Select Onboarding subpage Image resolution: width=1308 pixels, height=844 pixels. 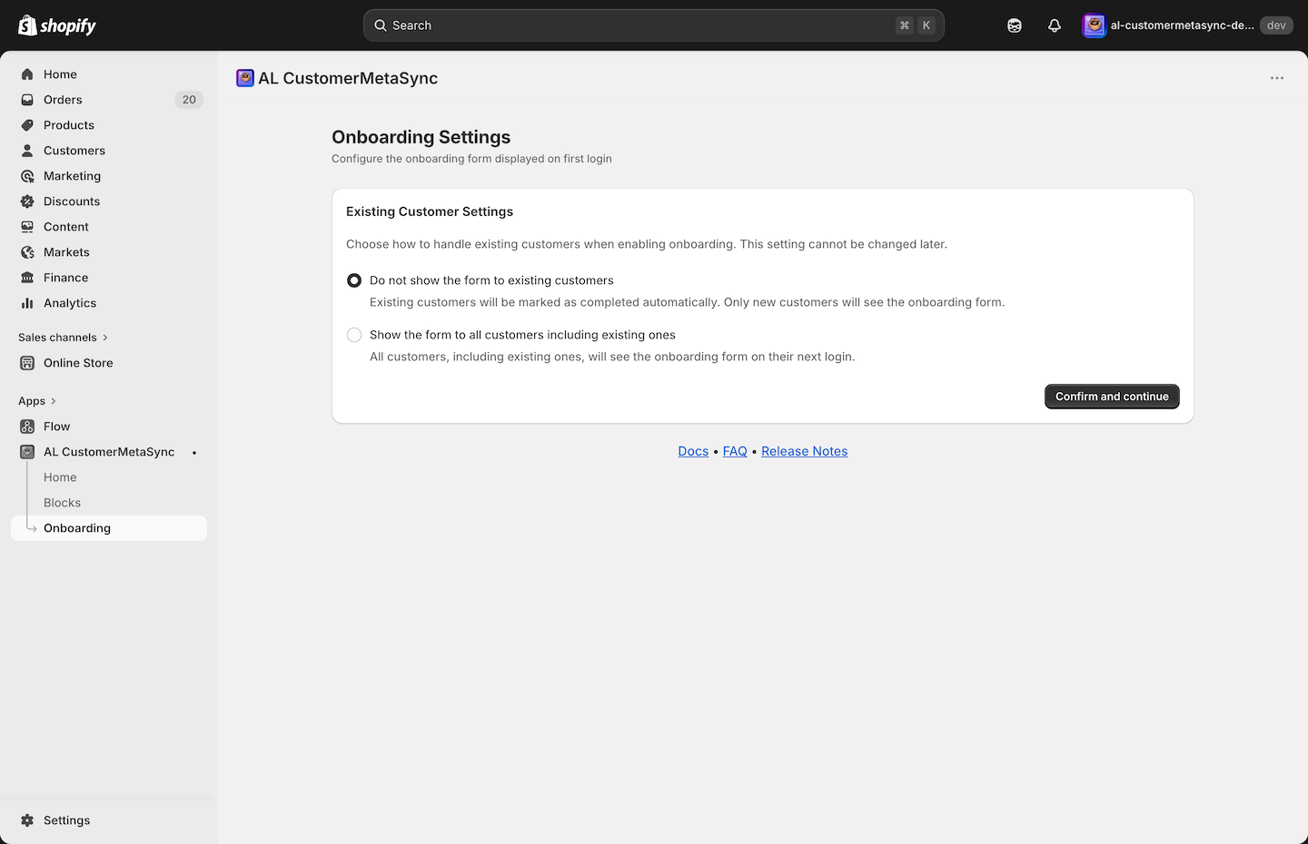click(109, 528)
